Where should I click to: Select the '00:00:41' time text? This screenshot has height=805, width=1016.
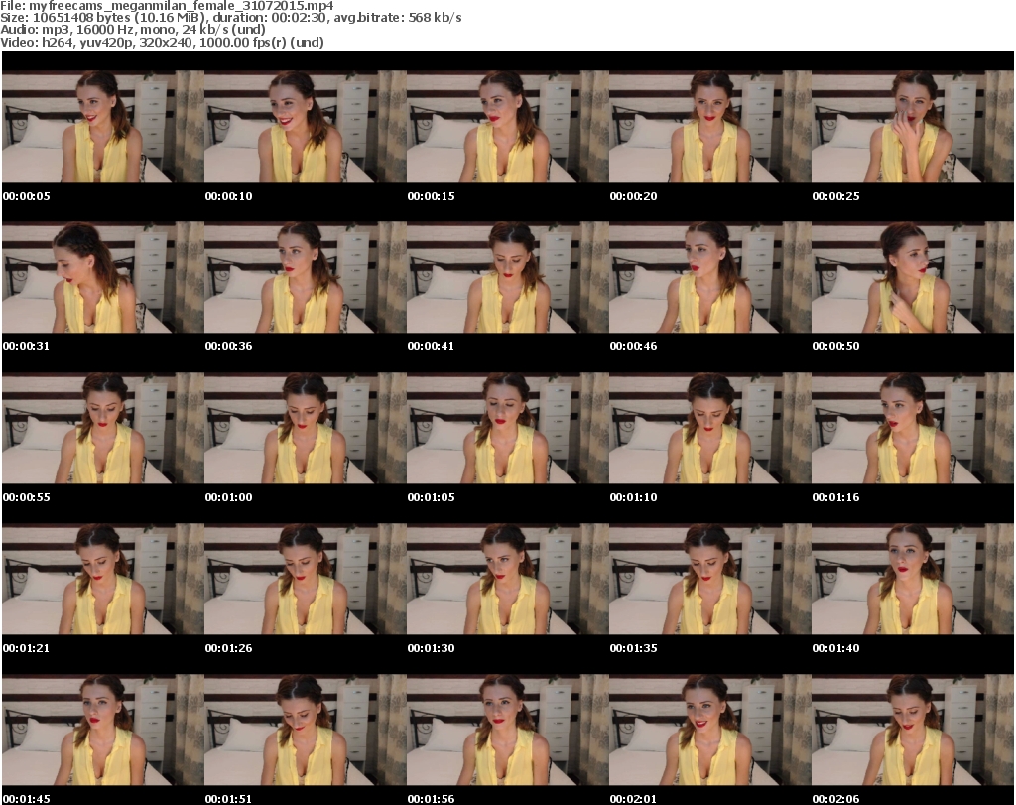click(x=431, y=346)
